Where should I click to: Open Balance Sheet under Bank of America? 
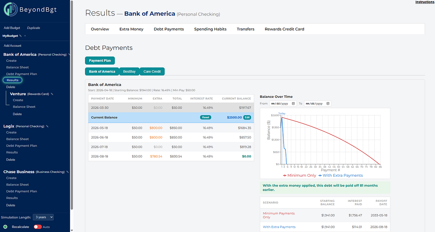coord(17,67)
